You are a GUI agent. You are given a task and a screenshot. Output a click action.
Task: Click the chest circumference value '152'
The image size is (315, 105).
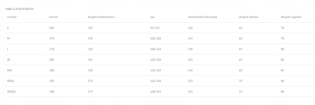click(x=190, y=81)
